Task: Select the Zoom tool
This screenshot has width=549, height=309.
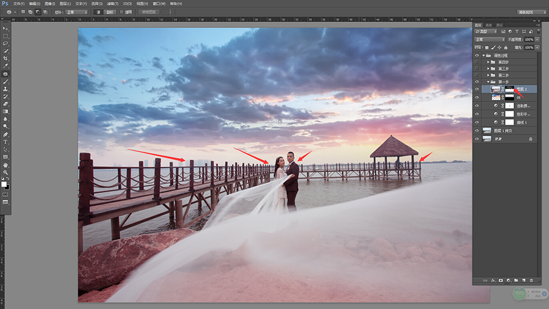Action: click(5, 172)
